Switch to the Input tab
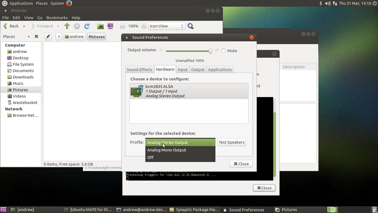 click(x=183, y=69)
